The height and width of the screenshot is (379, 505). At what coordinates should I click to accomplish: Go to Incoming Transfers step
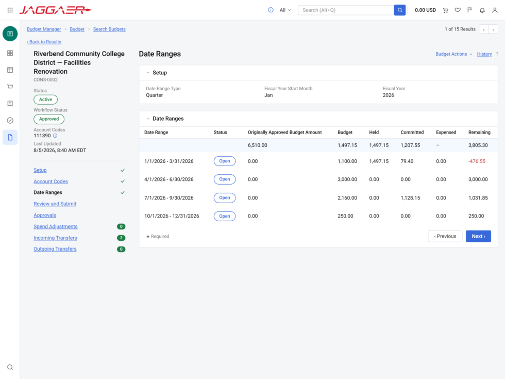tap(55, 238)
